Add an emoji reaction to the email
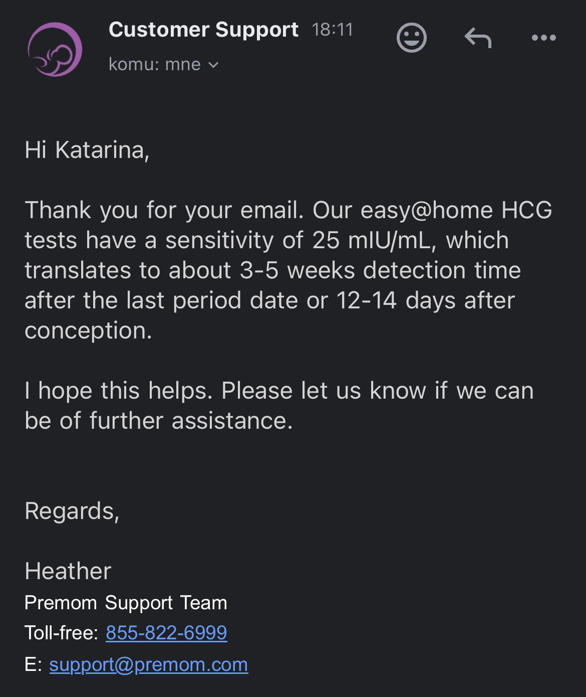This screenshot has height=697, width=586. pyautogui.click(x=411, y=38)
